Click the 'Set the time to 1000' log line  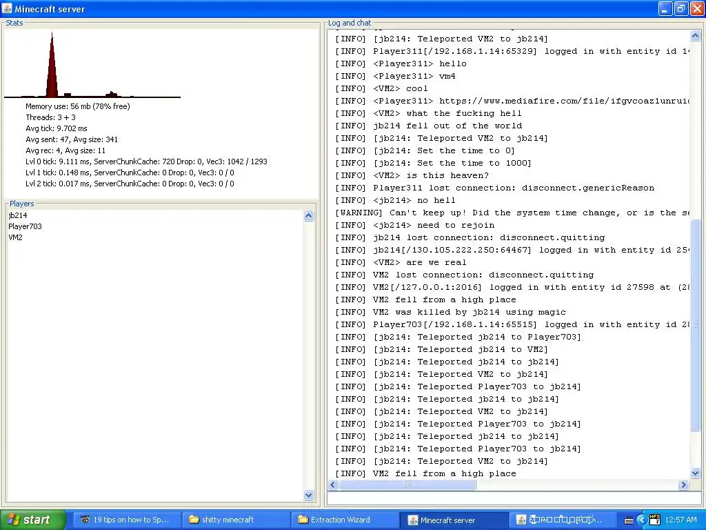click(x=433, y=163)
